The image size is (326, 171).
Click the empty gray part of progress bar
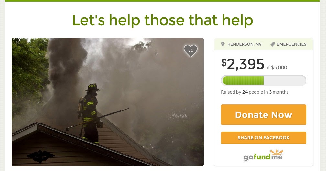point(284,80)
